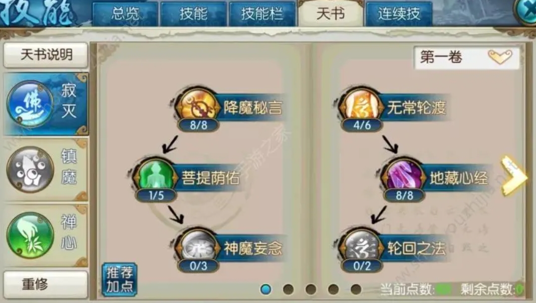The width and height of the screenshot is (536, 303).
Task: Select the 无常轮渡 scroll skill icon
Action: [361, 106]
